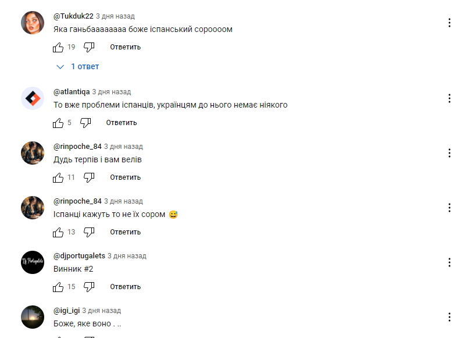Open the more-actions menu for @djportugalets's comment
This screenshot has height=338, width=460.
[x=449, y=262]
